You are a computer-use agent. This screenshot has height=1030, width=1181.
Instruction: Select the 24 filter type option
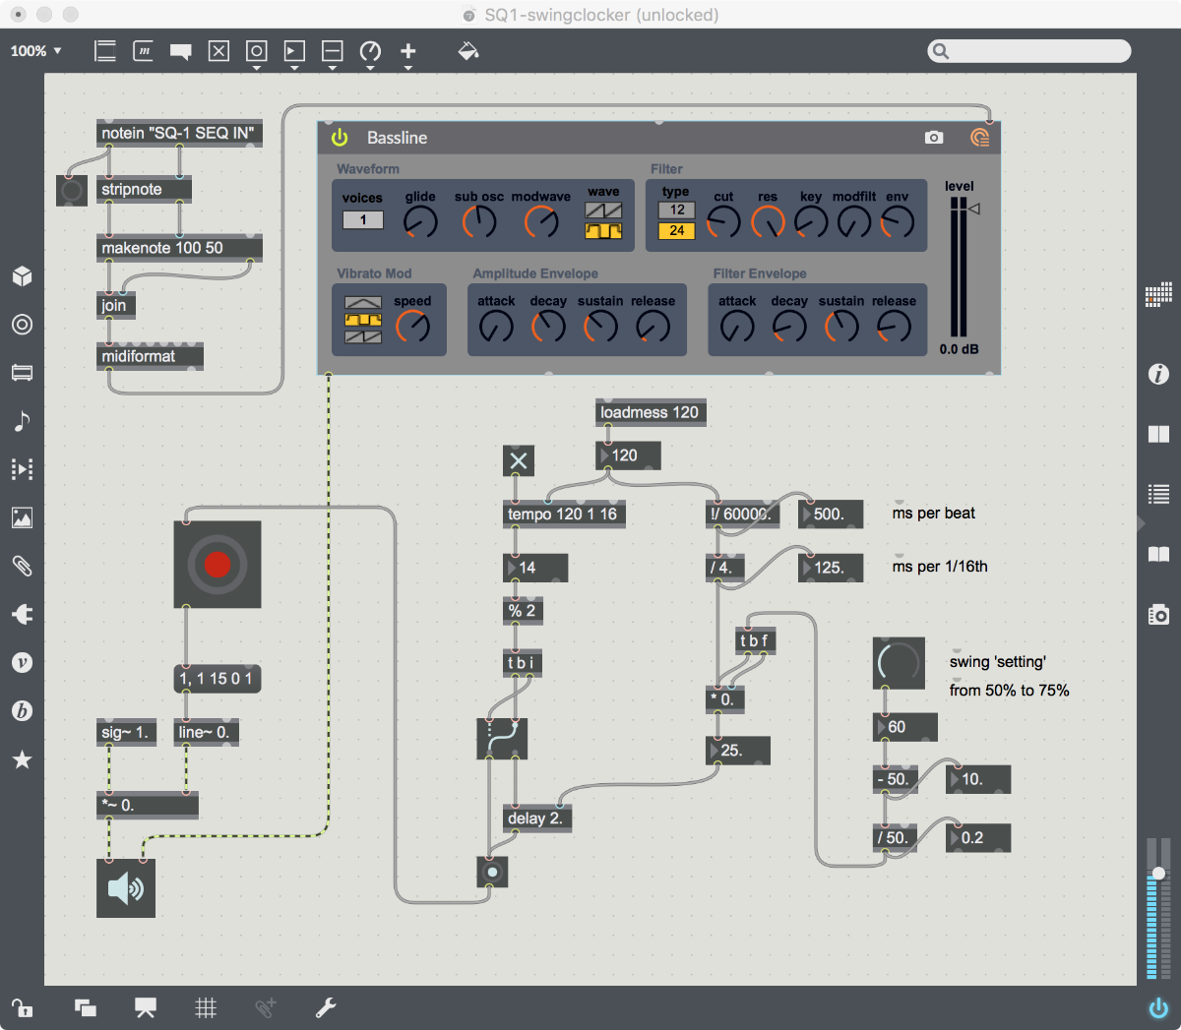pyautogui.click(x=677, y=230)
